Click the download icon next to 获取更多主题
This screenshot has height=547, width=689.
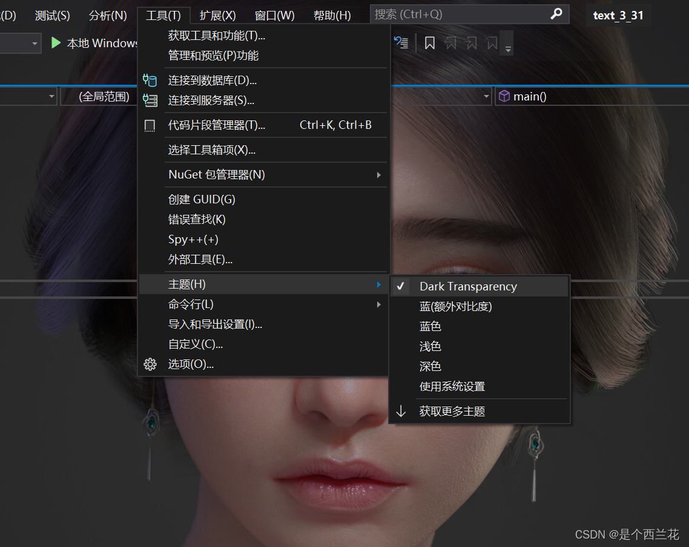[401, 411]
